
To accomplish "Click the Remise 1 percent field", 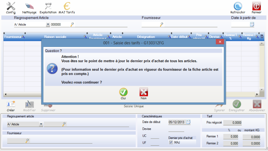I will tap(230, 136).
